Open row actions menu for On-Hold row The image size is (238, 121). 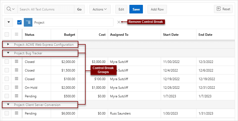pyautogui.click(x=16, y=87)
